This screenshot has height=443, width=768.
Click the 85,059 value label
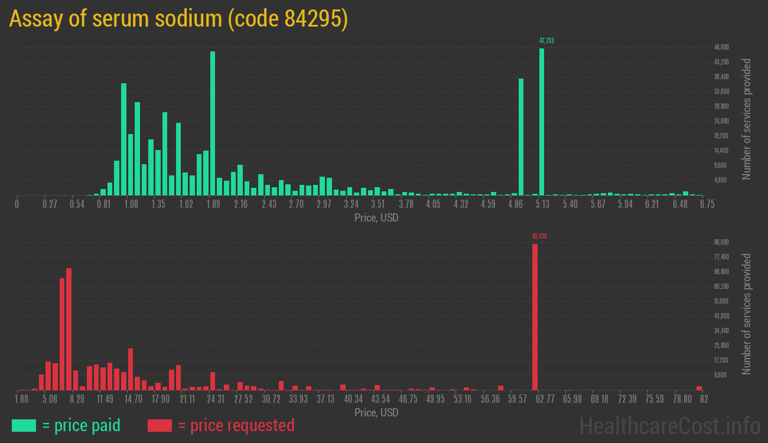539,236
